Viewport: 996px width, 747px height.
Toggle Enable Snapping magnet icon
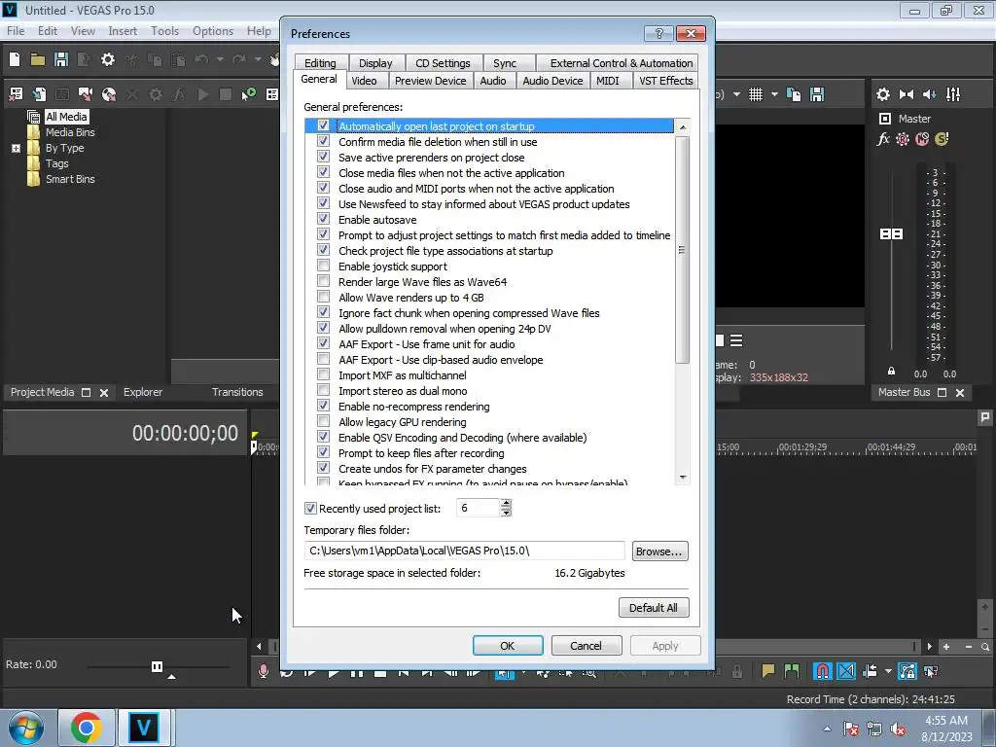tap(822, 671)
